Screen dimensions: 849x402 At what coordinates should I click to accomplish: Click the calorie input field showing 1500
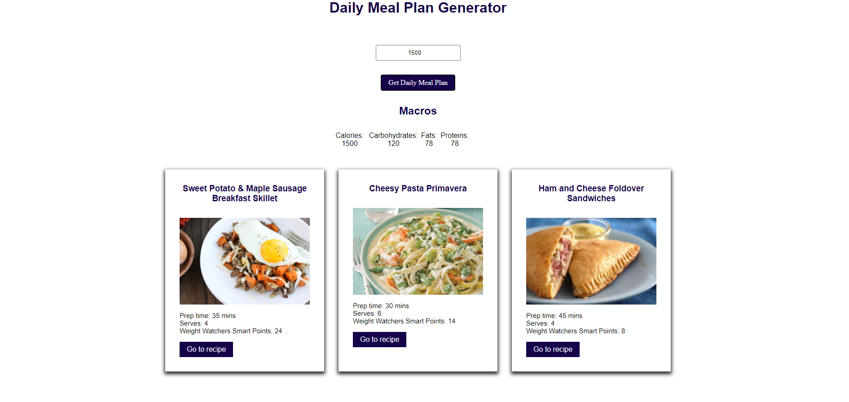click(x=418, y=53)
